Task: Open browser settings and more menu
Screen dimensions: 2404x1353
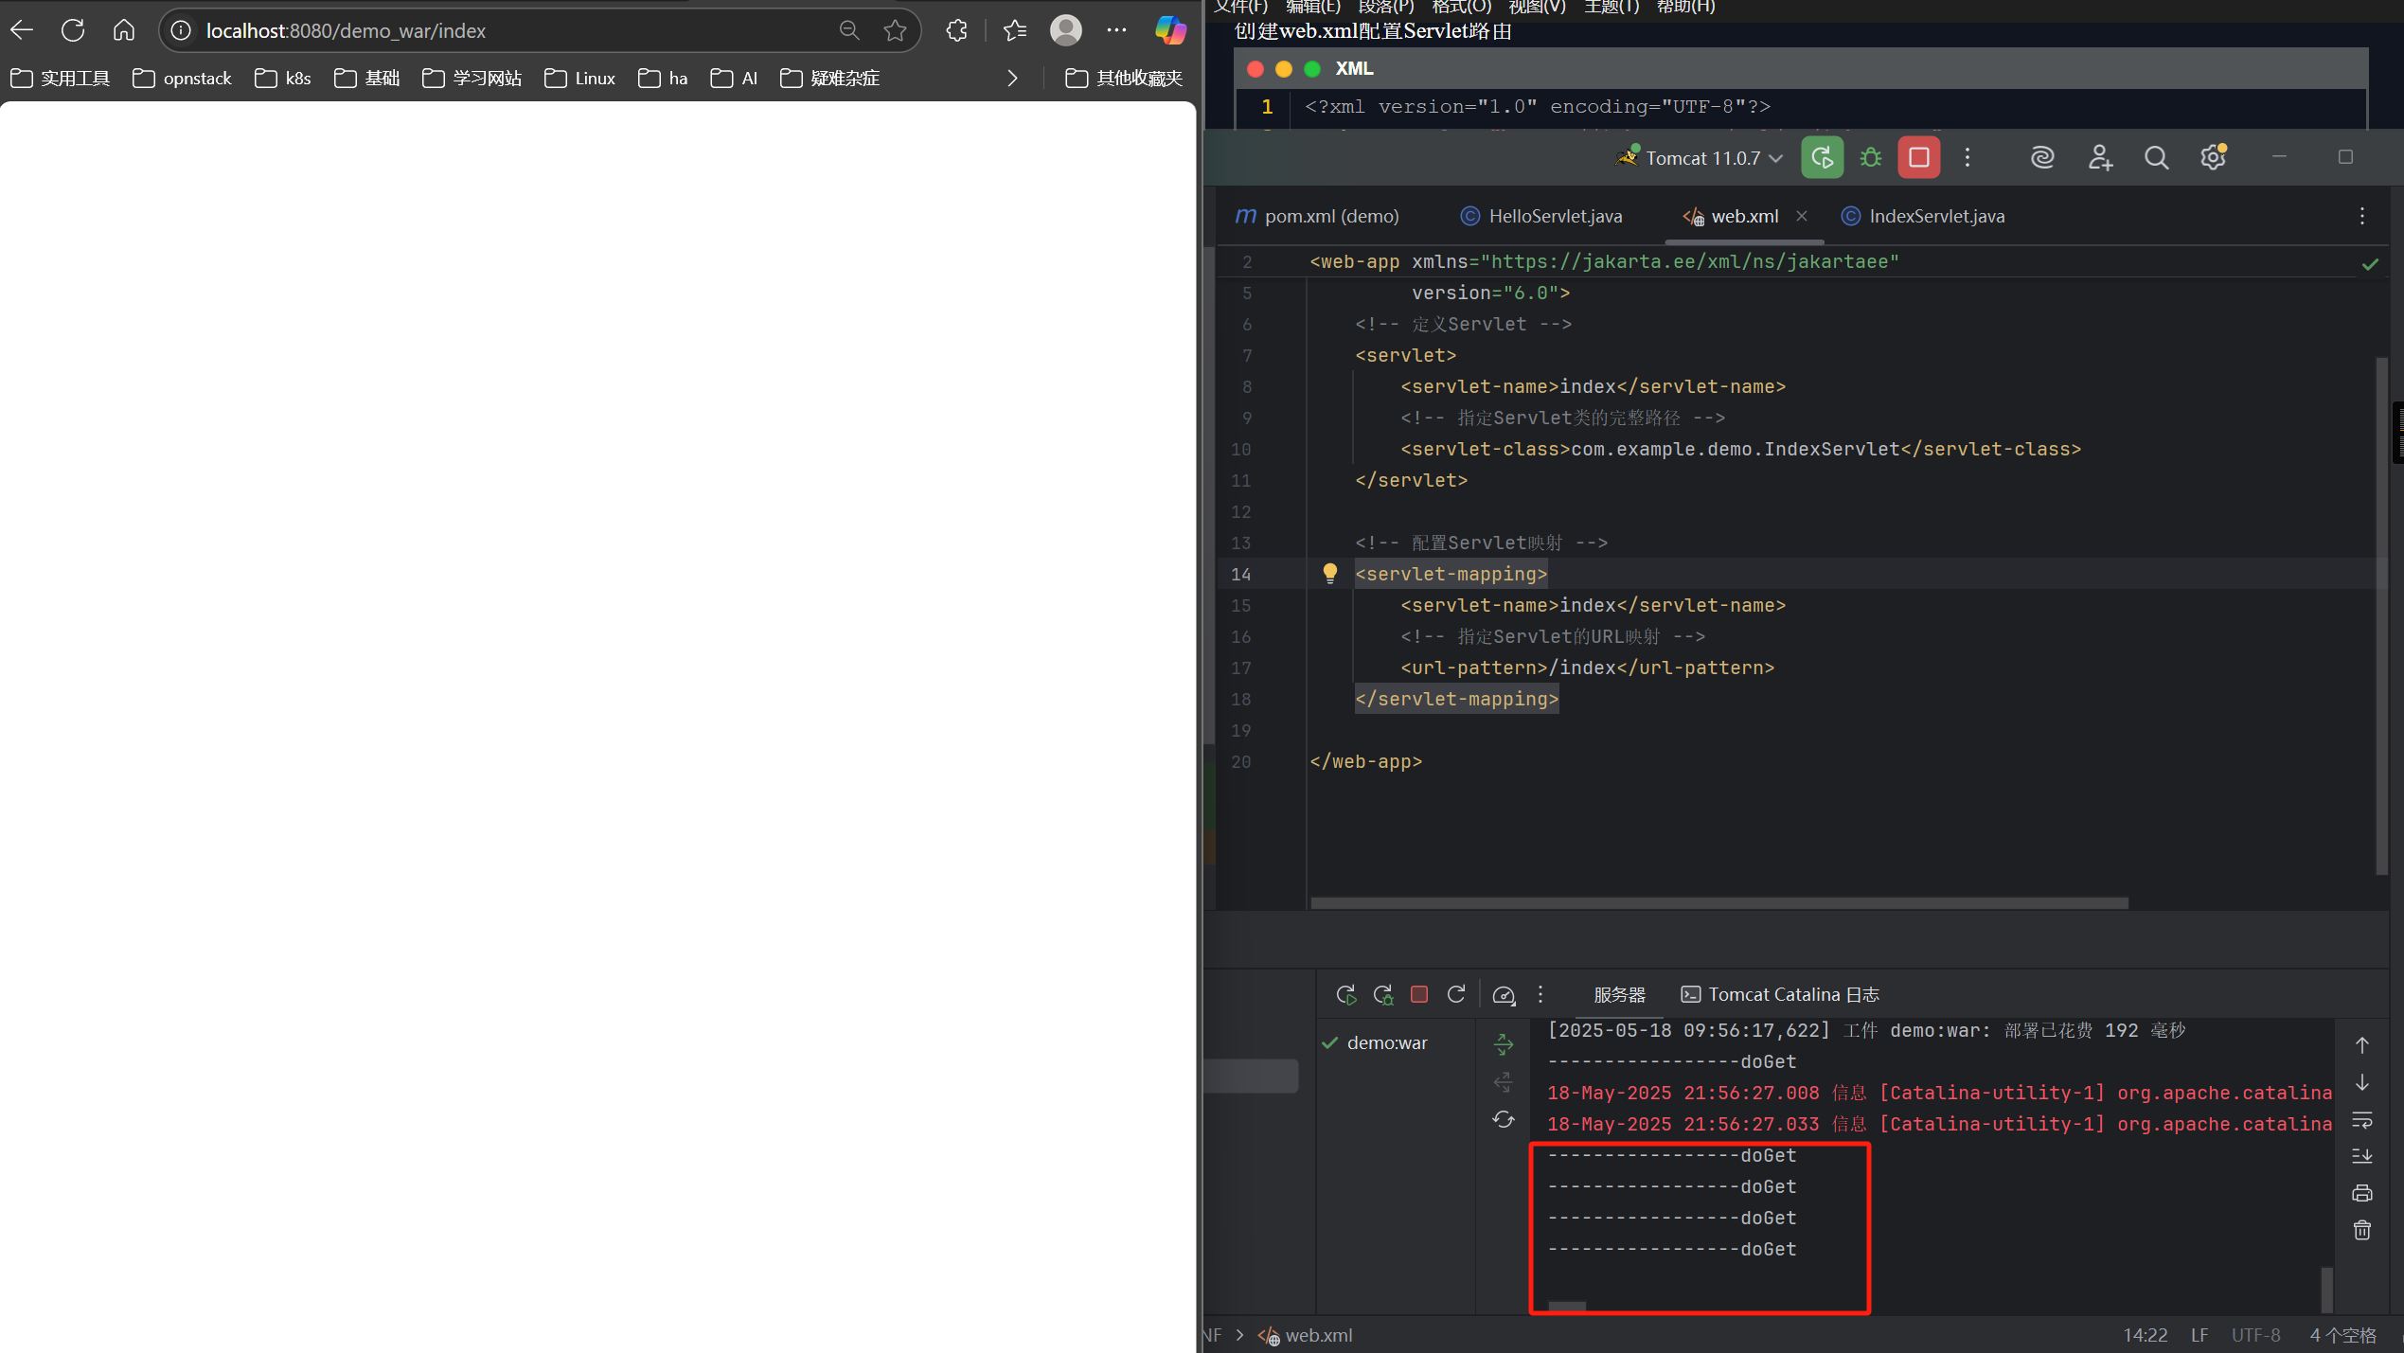Action: click(1117, 30)
